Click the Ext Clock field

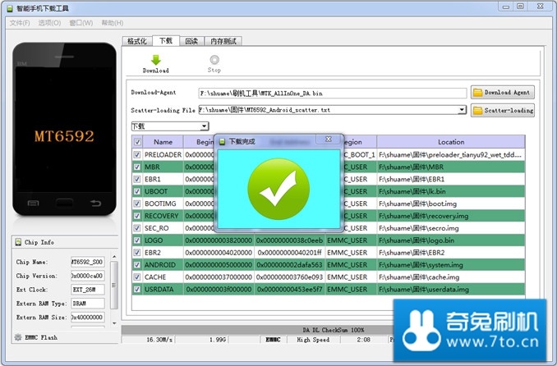coord(88,290)
